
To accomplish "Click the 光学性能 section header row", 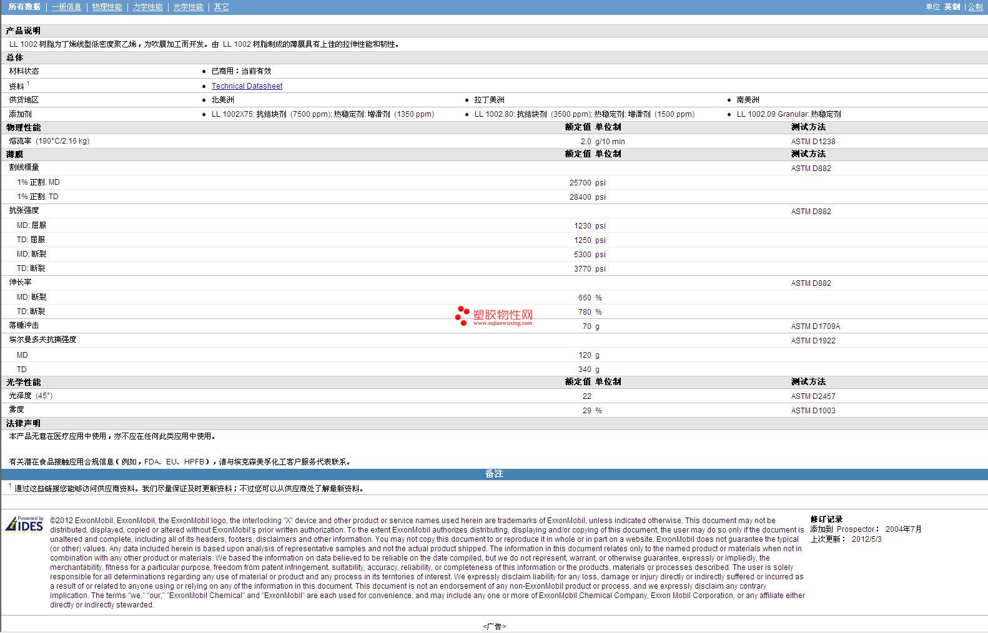I will (494, 382).
